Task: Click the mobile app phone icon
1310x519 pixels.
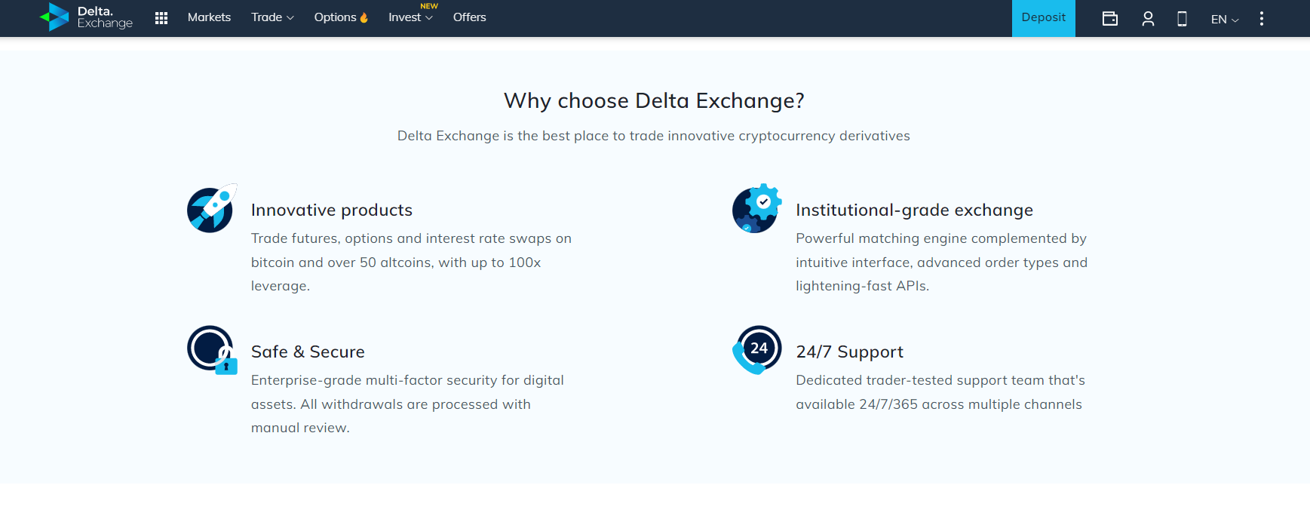Action: 1183,19
